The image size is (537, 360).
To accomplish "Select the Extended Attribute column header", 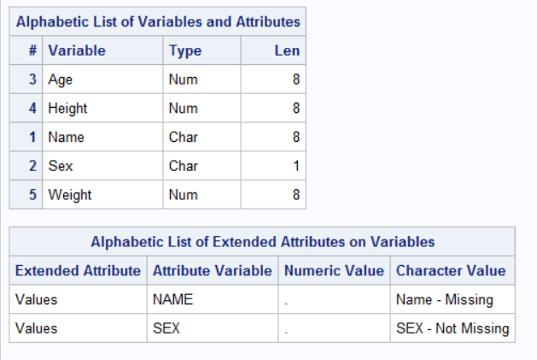I will point(78,271).
